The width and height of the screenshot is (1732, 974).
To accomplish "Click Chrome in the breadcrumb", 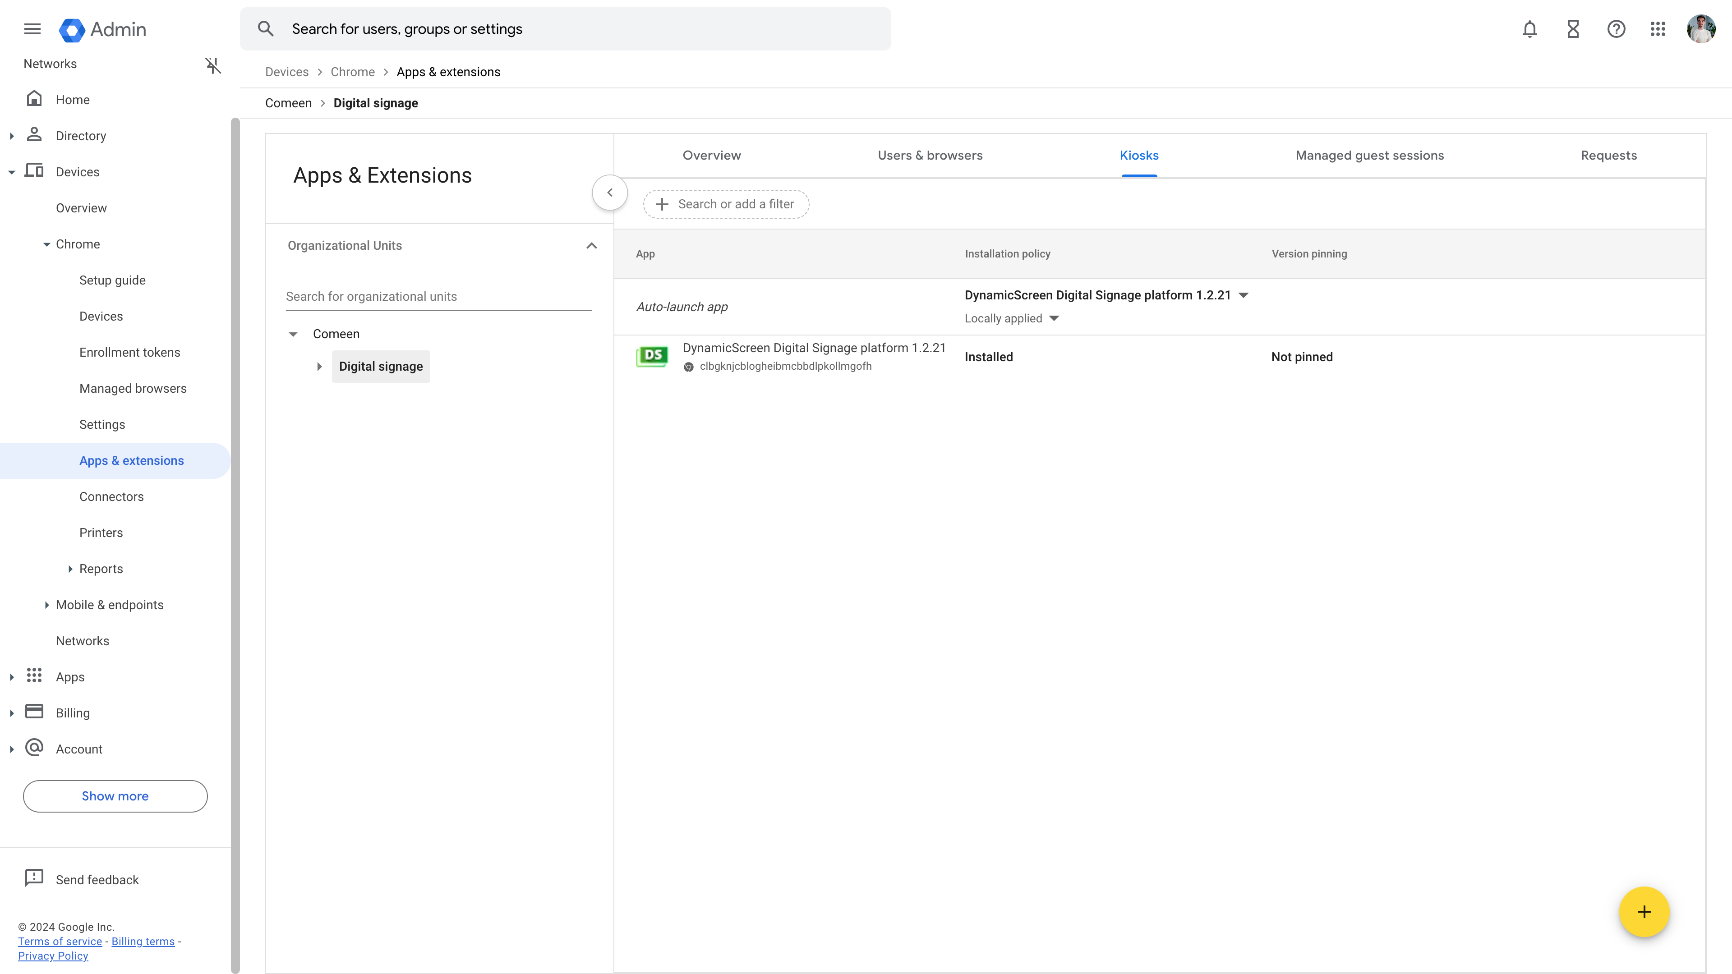I will point(352,72).
